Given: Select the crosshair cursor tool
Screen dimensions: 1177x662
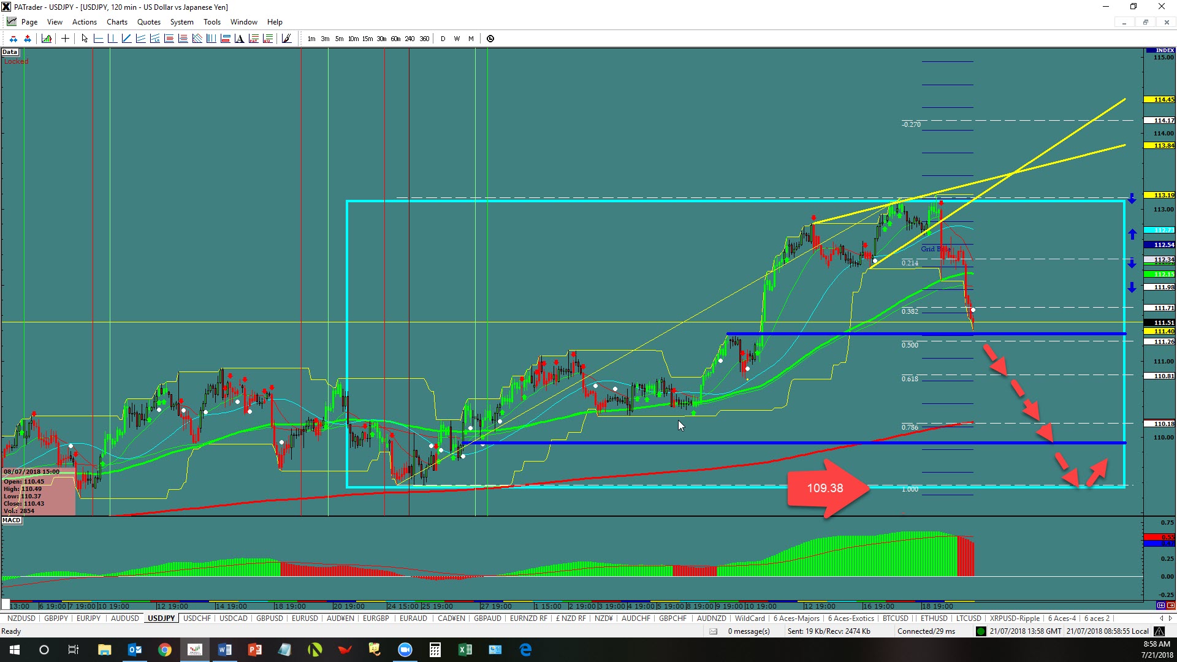Looking at the screenshot, I should tap(65, 39).
